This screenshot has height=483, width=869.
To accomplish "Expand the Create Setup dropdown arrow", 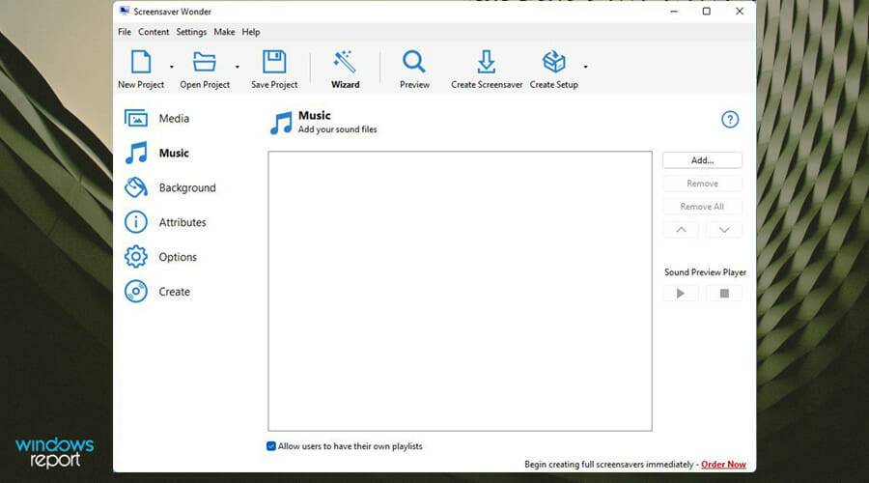I will pyautogui.click(x=585, y=68).
